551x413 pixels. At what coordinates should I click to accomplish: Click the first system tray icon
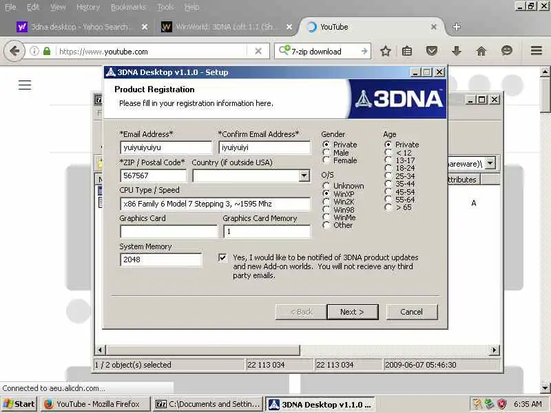tap(477, 404)
